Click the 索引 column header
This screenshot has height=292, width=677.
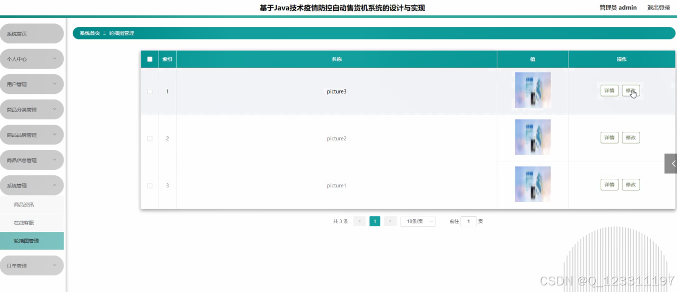tap(167, 59)
